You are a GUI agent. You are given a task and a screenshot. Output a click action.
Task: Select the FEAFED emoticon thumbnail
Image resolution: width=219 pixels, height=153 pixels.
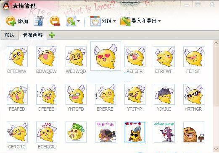(17, 94)
